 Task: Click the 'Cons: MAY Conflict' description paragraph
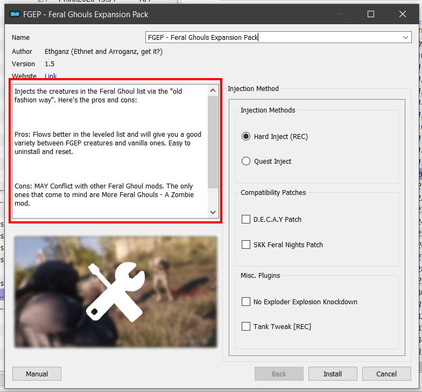[x=104, y=195]
